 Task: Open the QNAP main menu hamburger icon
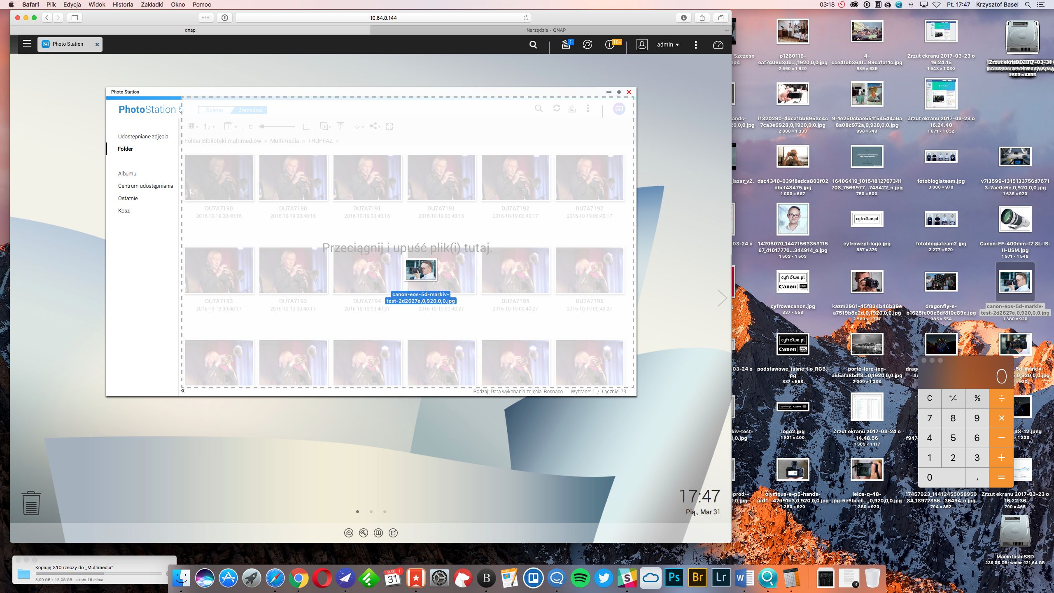click(x=27, y=44)
